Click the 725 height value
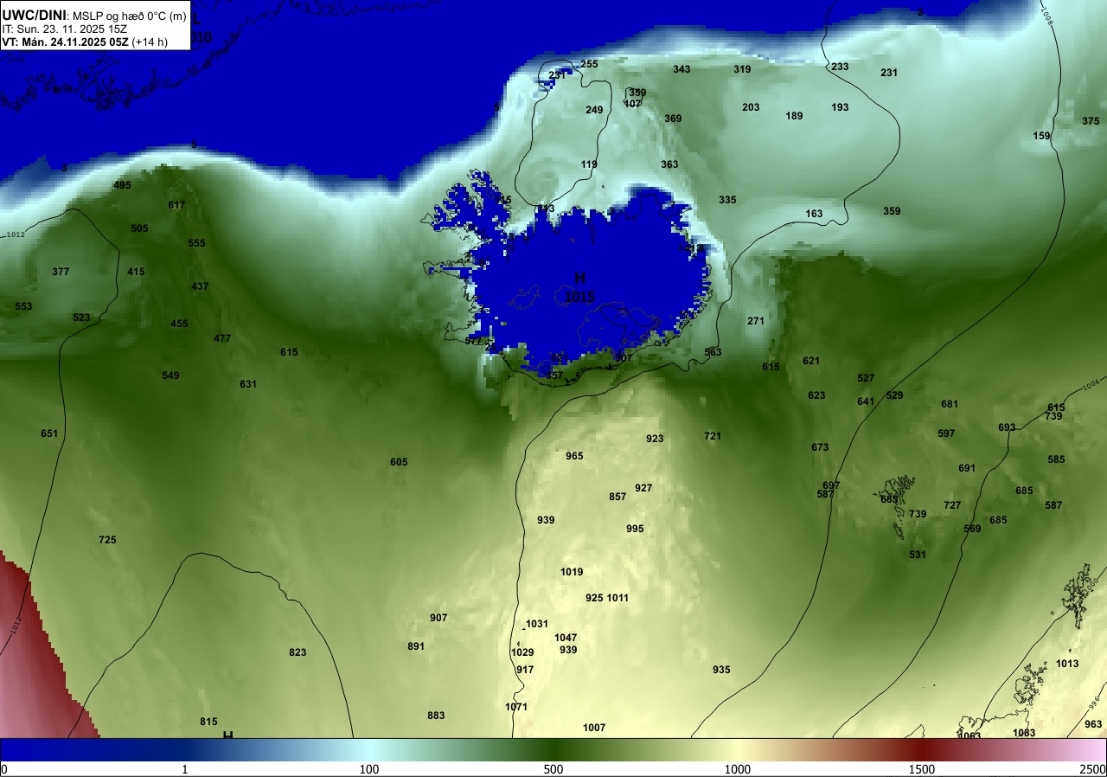Viewport: 1107px width, 777px height. pos(107,540)
